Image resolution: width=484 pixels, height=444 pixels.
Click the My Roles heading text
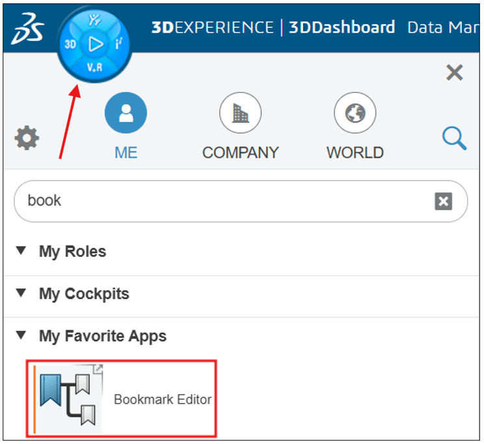pyautogui.click(x=73, y=252)
